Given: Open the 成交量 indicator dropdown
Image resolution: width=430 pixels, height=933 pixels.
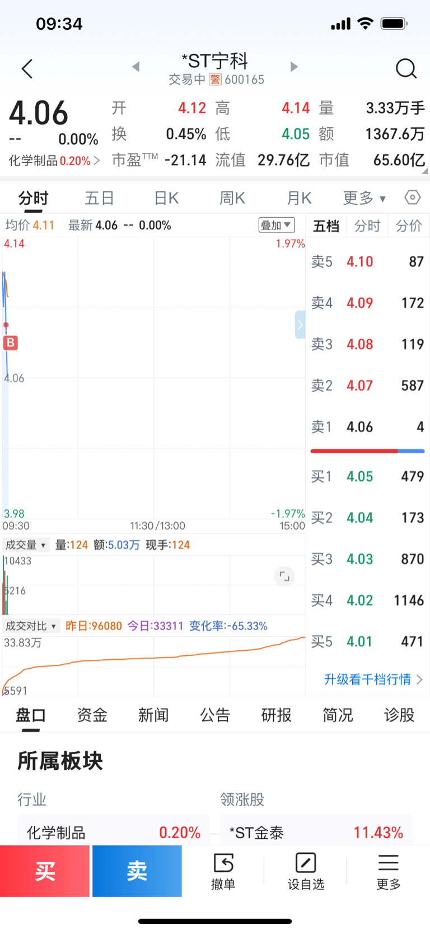Looking at the screenshot, I should (26, 545).
